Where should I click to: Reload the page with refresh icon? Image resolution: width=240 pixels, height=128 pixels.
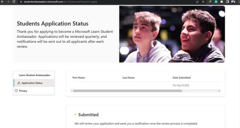(14, 2)
